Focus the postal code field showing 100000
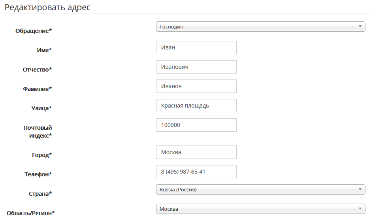The image size is (371, 223). 196,125
